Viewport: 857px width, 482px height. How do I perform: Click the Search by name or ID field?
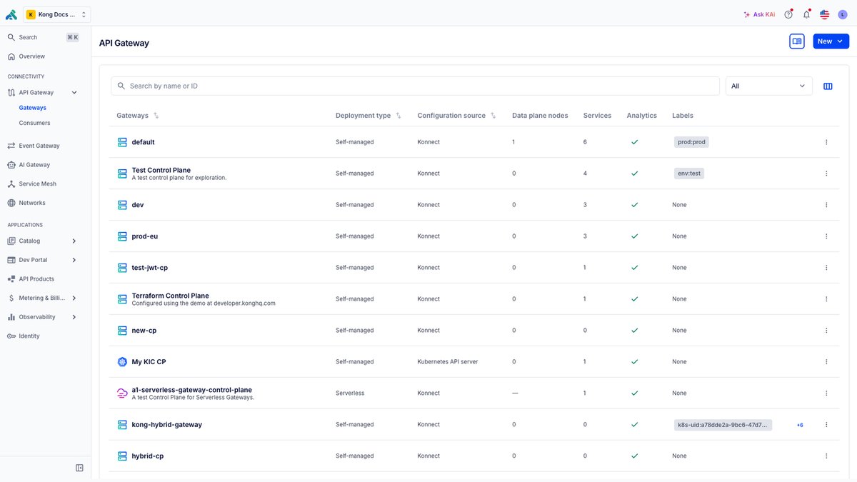[x=415, y=86]
